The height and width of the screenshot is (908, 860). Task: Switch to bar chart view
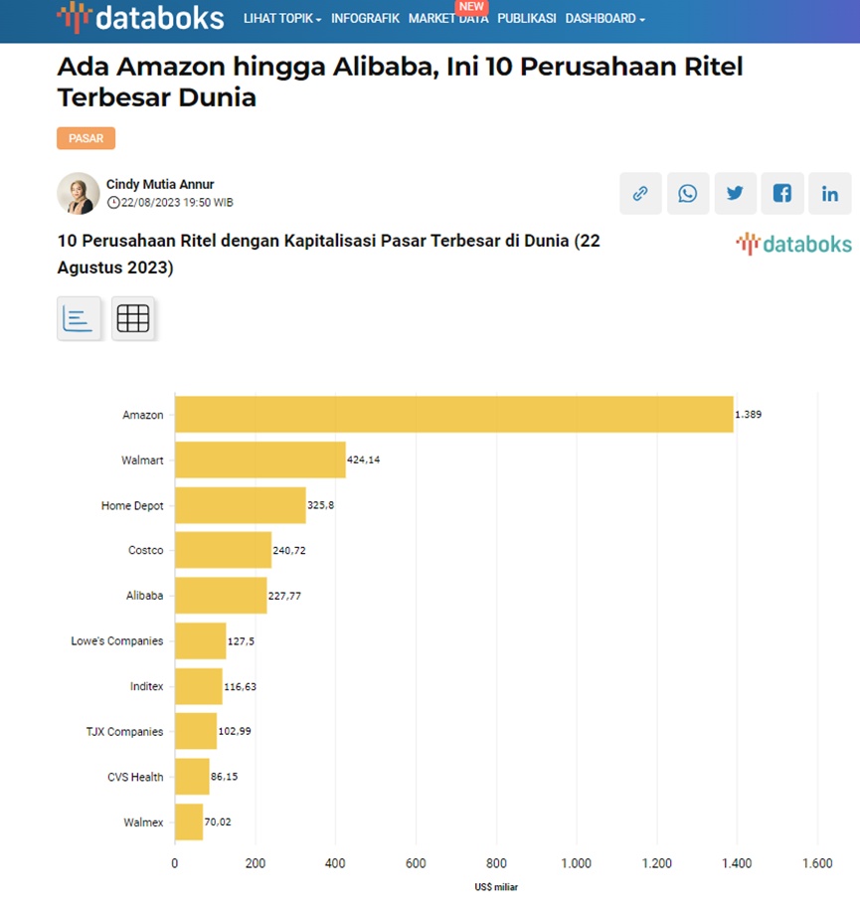click(79, 318)
